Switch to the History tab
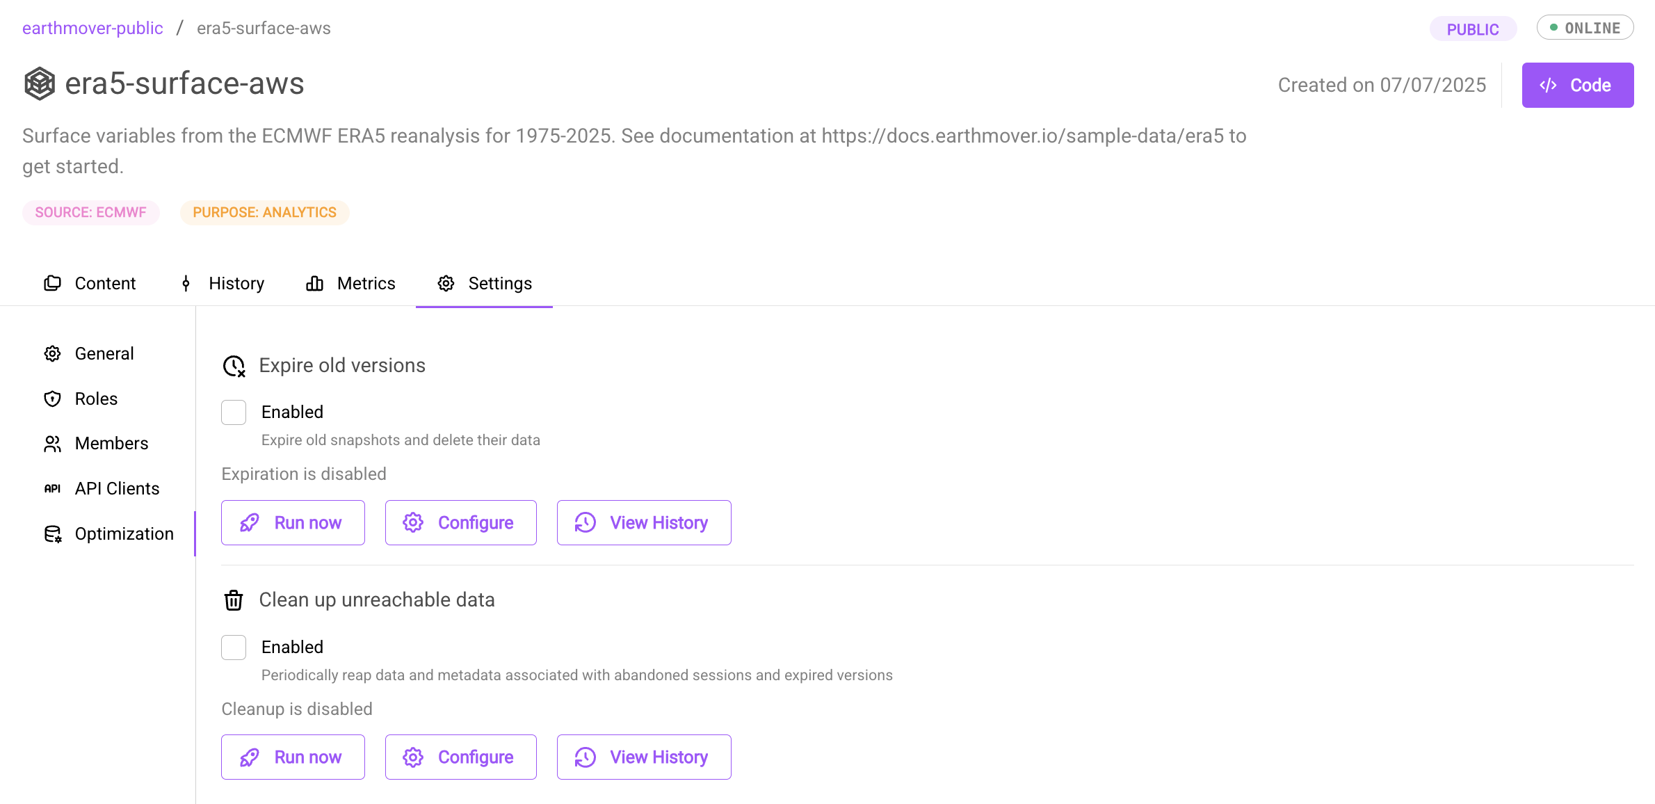Image resolution: width=1655 pixels, height=804 pixels. 223,283
